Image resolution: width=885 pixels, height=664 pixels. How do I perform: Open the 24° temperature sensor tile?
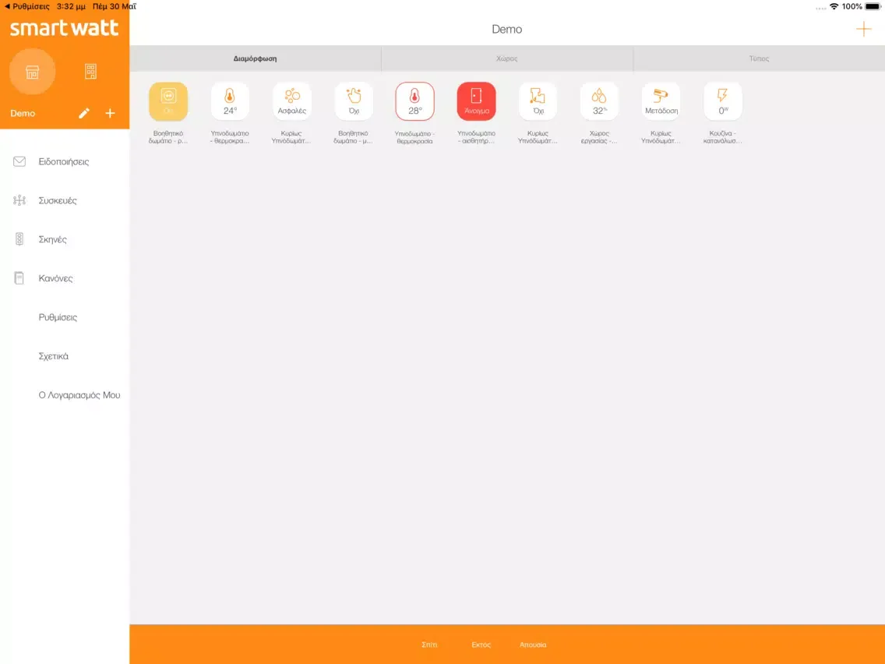pos(230,101)
